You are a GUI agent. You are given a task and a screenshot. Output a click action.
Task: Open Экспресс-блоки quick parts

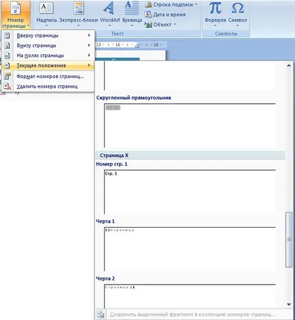pyautogui.click(x=78, y=14)
